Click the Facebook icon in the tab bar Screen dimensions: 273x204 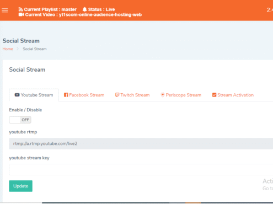[66, 95]
